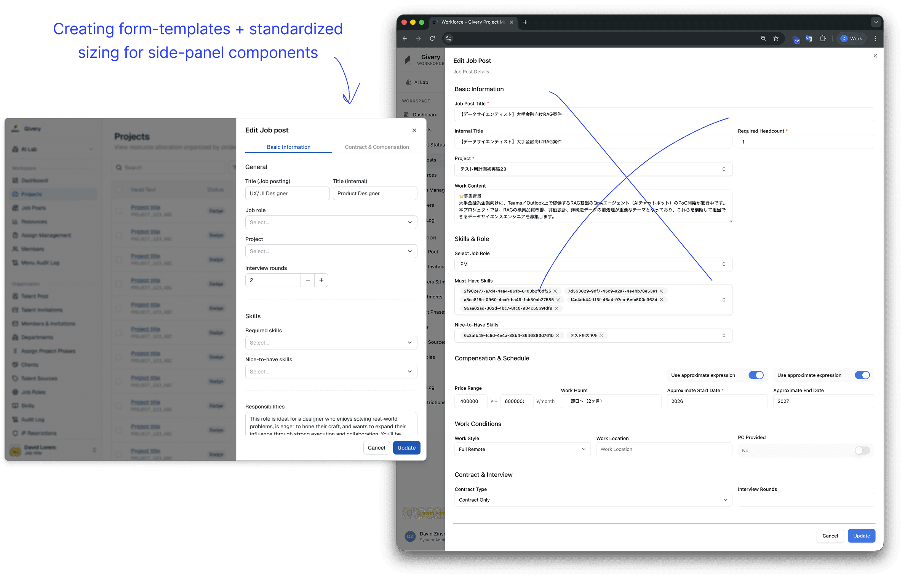
Task: Toggle approximate expression for end date
Action: [862, 375]
